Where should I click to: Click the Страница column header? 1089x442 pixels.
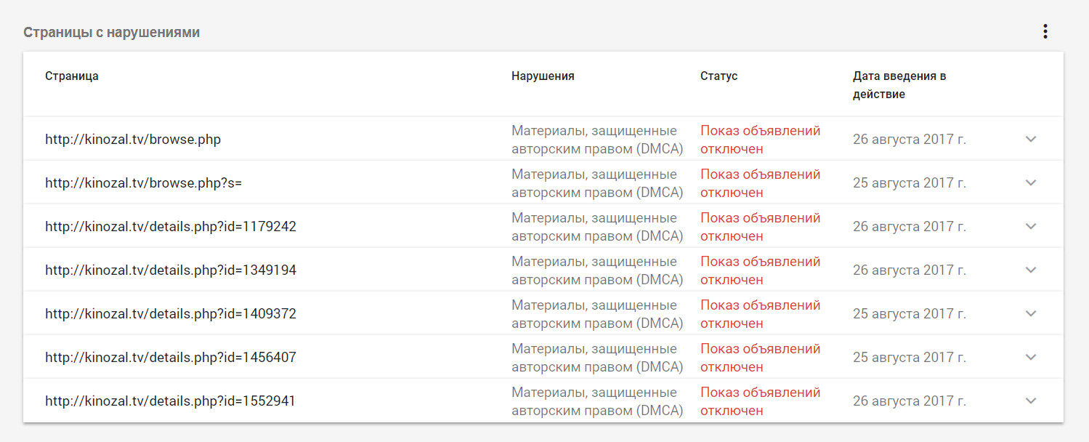point(72,76)
